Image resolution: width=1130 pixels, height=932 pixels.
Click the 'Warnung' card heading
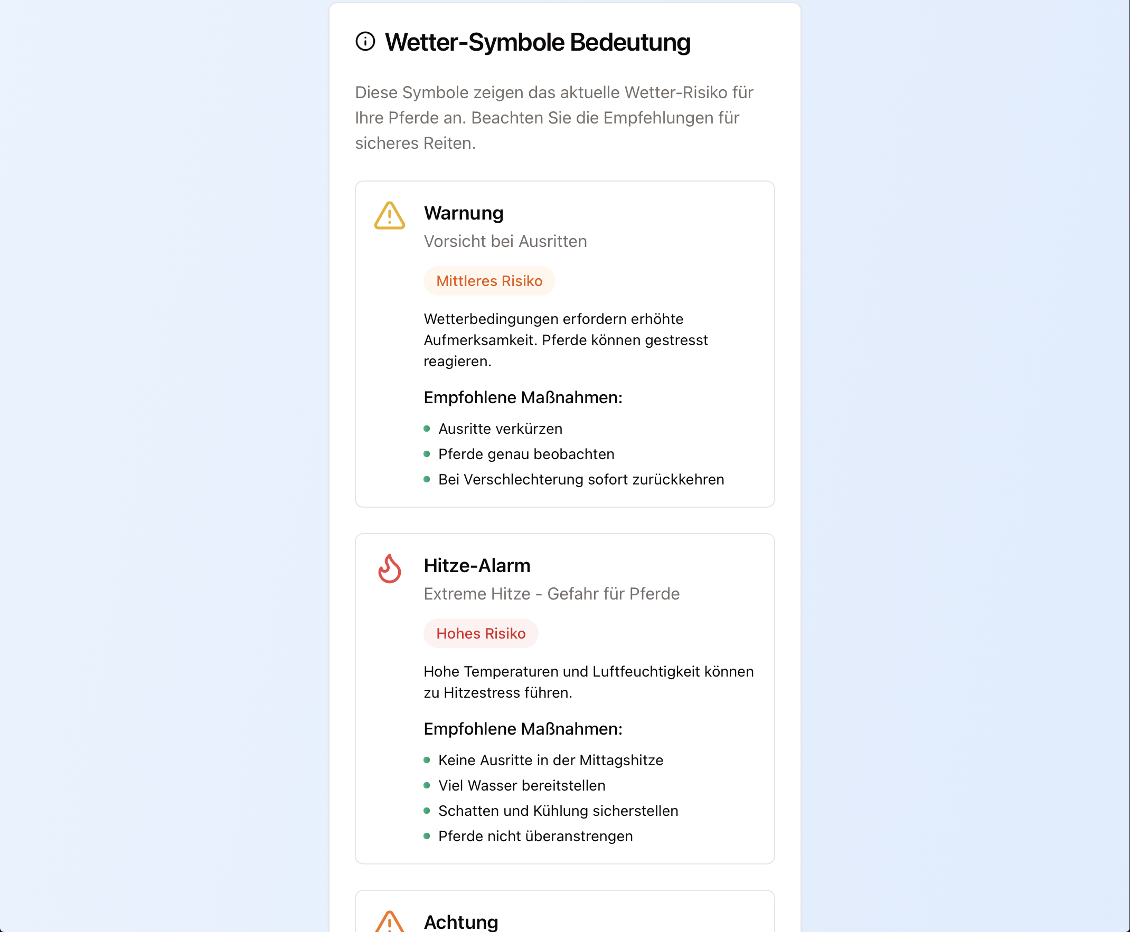464,213
